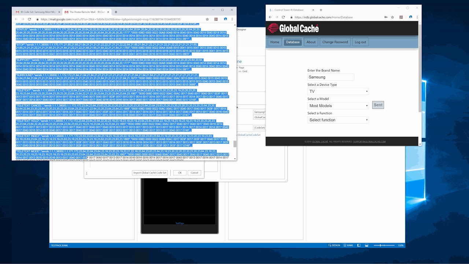Select the vertical split layout icon

click(359, 245)
